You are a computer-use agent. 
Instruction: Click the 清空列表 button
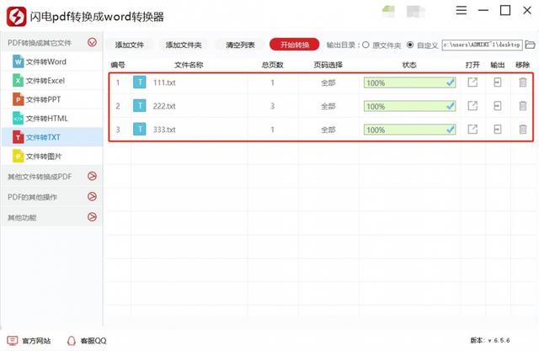(x=240, y=45)
